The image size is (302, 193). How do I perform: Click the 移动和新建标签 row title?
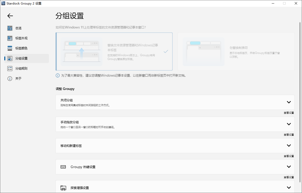71,146
